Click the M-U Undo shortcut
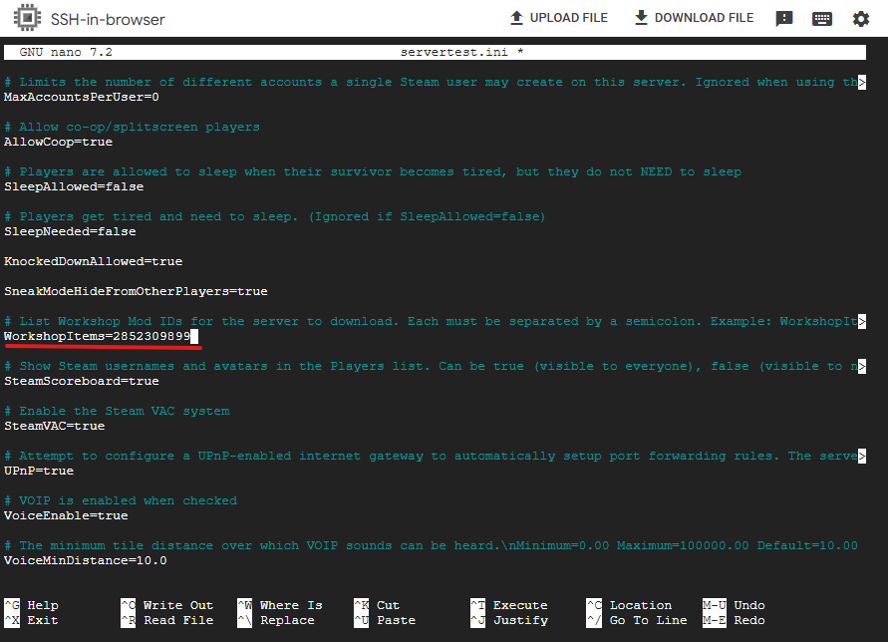Viewport: 888px width, 642px height. 734,605
